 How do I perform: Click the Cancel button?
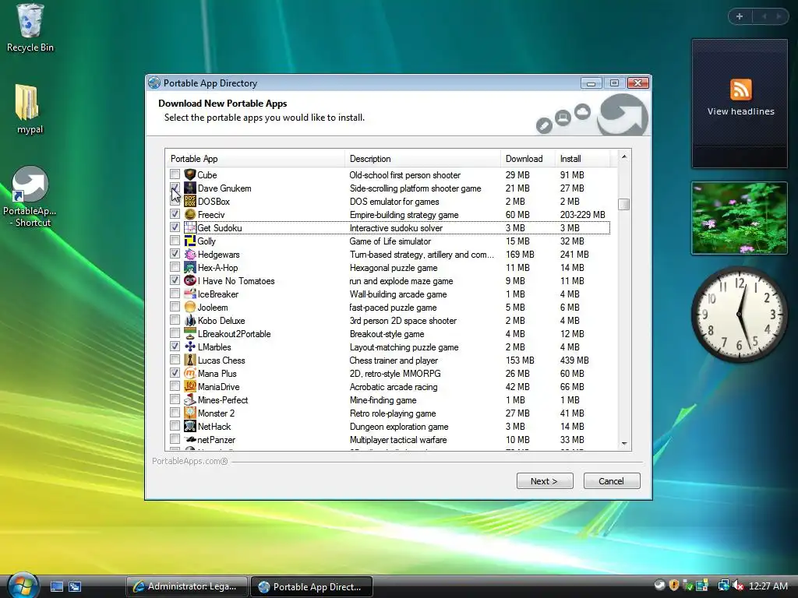[x=612, y=481]
